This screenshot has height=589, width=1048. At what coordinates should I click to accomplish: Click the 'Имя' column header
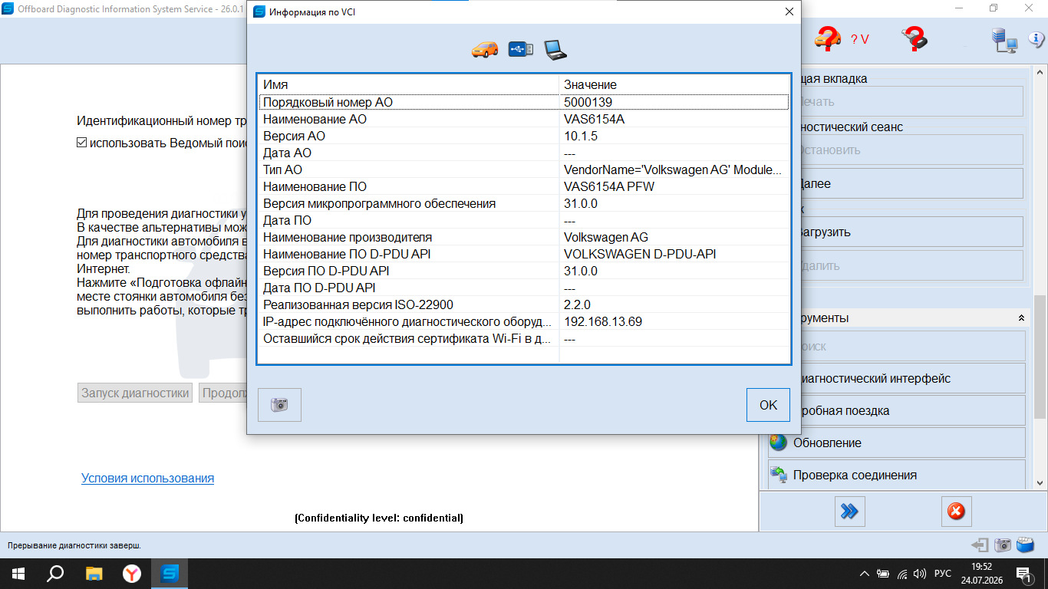pos(408,84)
